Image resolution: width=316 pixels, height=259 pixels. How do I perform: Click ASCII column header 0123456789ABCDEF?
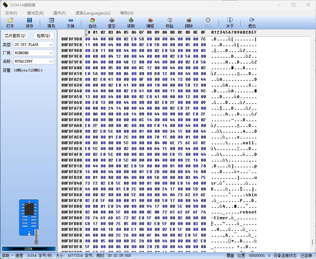click(x=234, y=32)
